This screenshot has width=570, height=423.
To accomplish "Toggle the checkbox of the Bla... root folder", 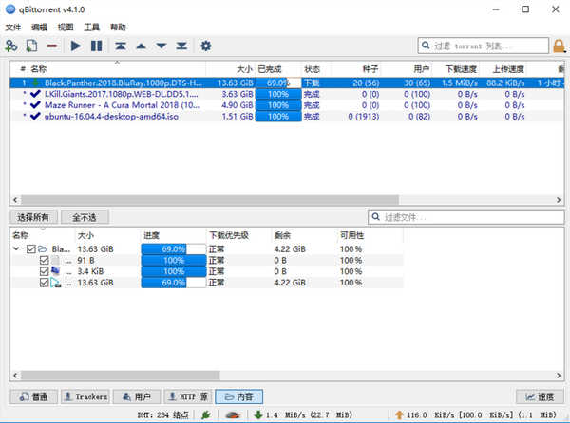I will [x=31, y=249].
